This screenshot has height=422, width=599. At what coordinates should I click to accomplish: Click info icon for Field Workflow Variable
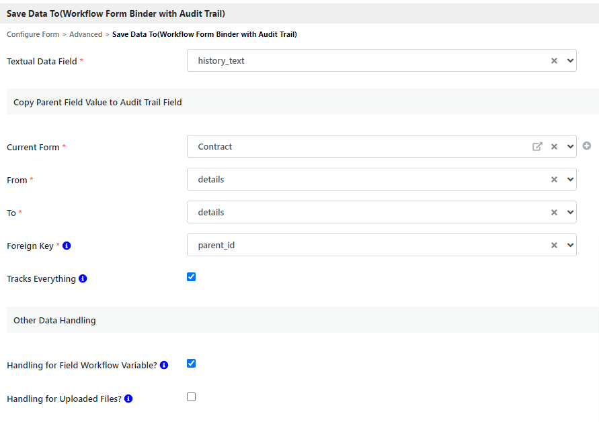click(164, 366)
